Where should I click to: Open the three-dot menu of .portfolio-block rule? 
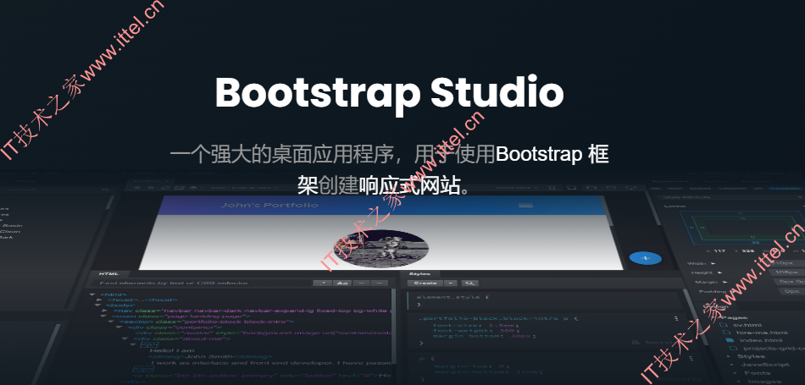point(675,318)
